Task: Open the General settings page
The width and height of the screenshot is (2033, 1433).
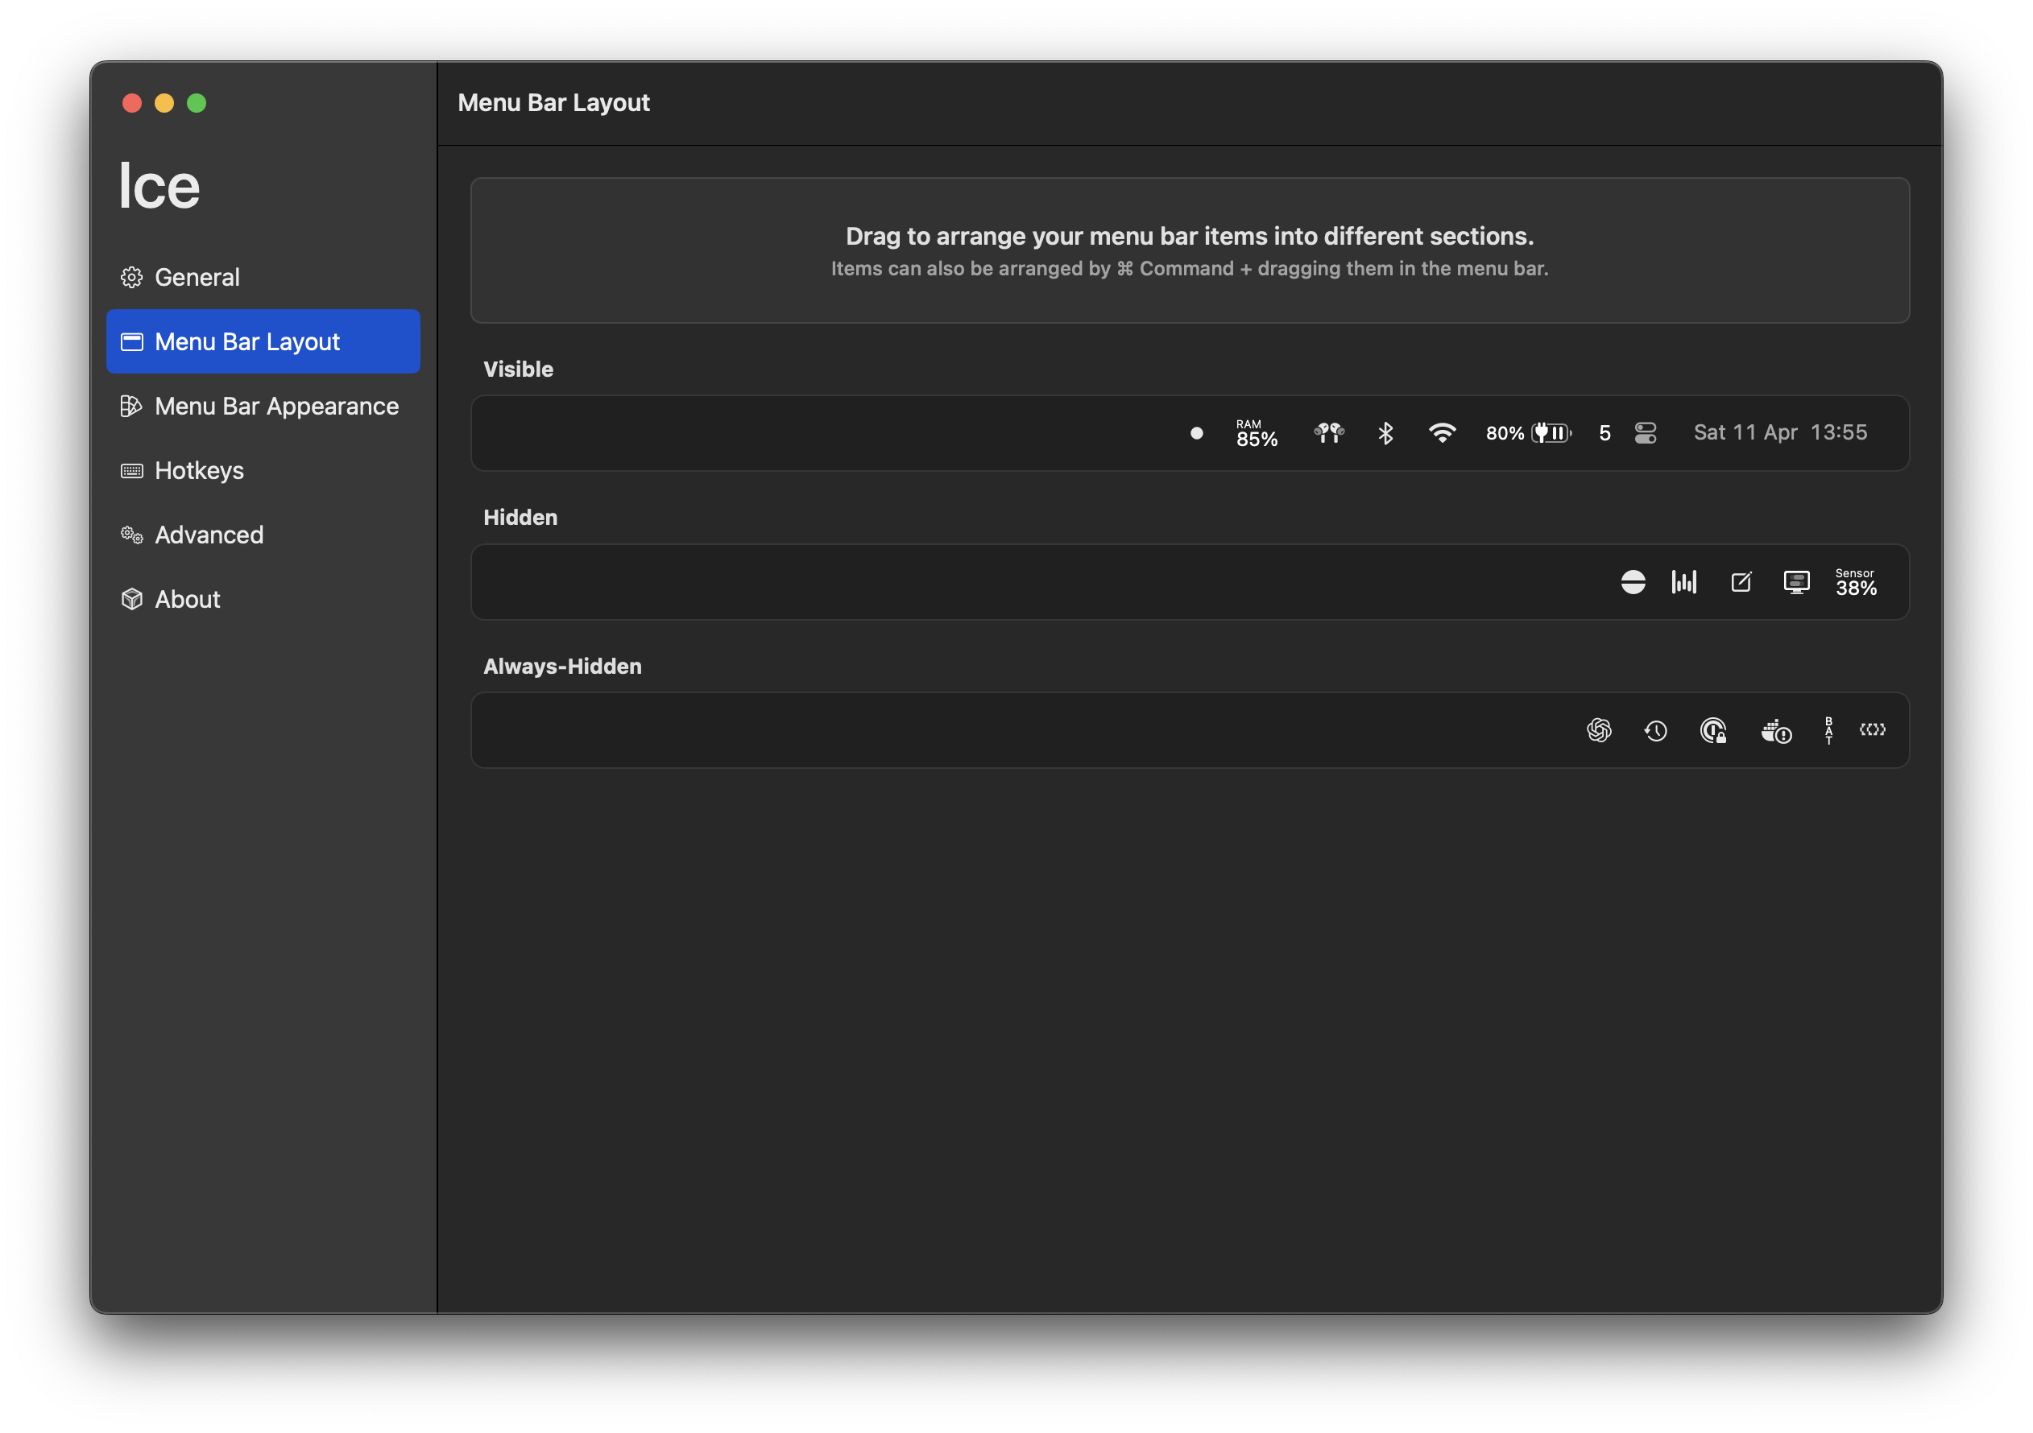Action: pos(197,277)
